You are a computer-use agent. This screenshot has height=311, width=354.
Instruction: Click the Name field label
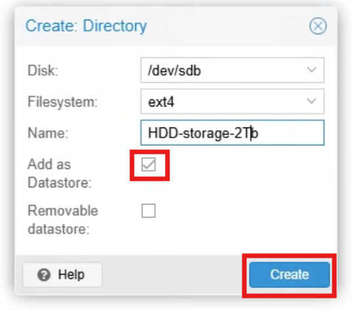[x=48, y=133]
